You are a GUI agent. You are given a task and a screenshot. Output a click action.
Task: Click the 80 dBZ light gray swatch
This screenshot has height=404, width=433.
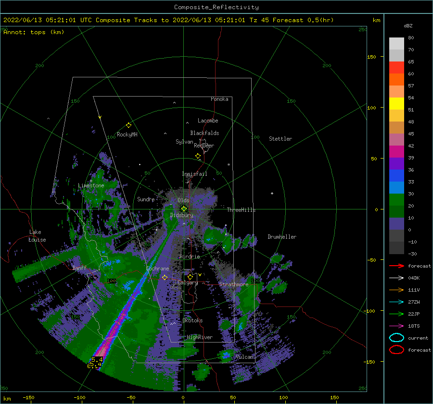click(396, 43)
